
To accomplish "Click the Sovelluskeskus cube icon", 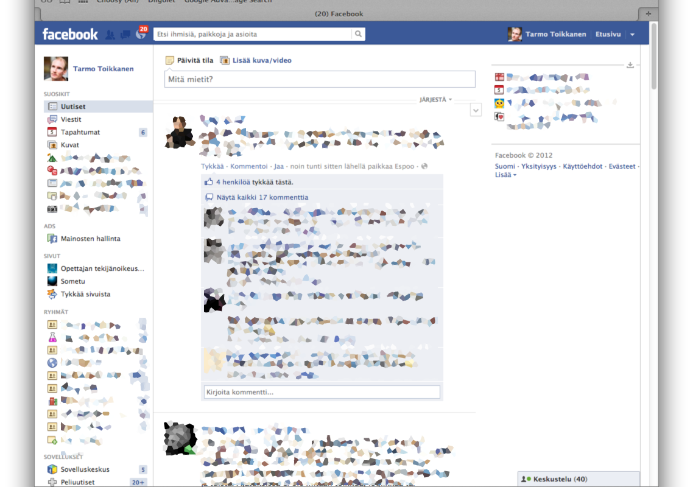I will click(52, 469).
